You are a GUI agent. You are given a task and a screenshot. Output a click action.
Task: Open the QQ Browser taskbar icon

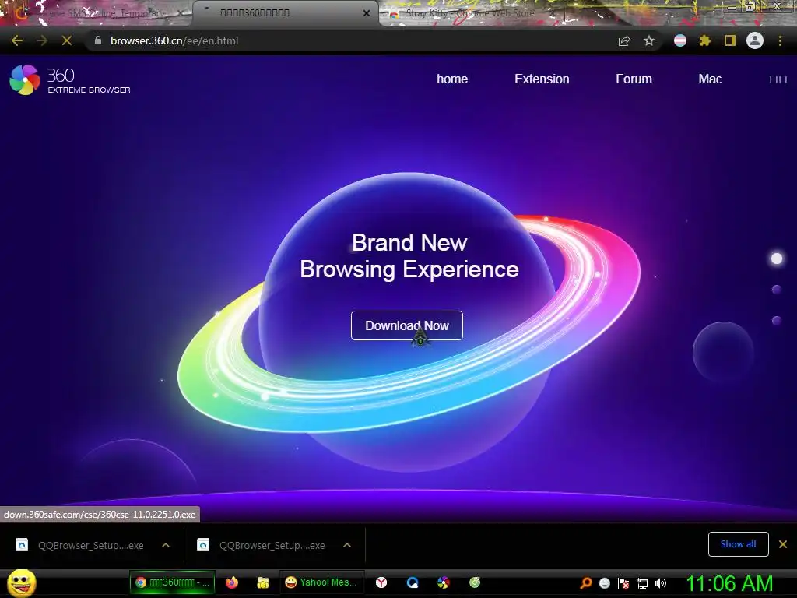(x=413, y=582)
